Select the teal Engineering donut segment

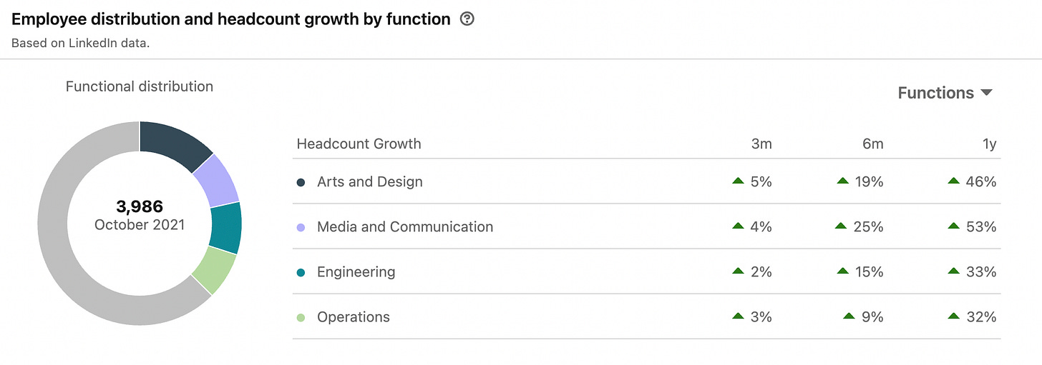pyautogui.click(x=225, y=228)
